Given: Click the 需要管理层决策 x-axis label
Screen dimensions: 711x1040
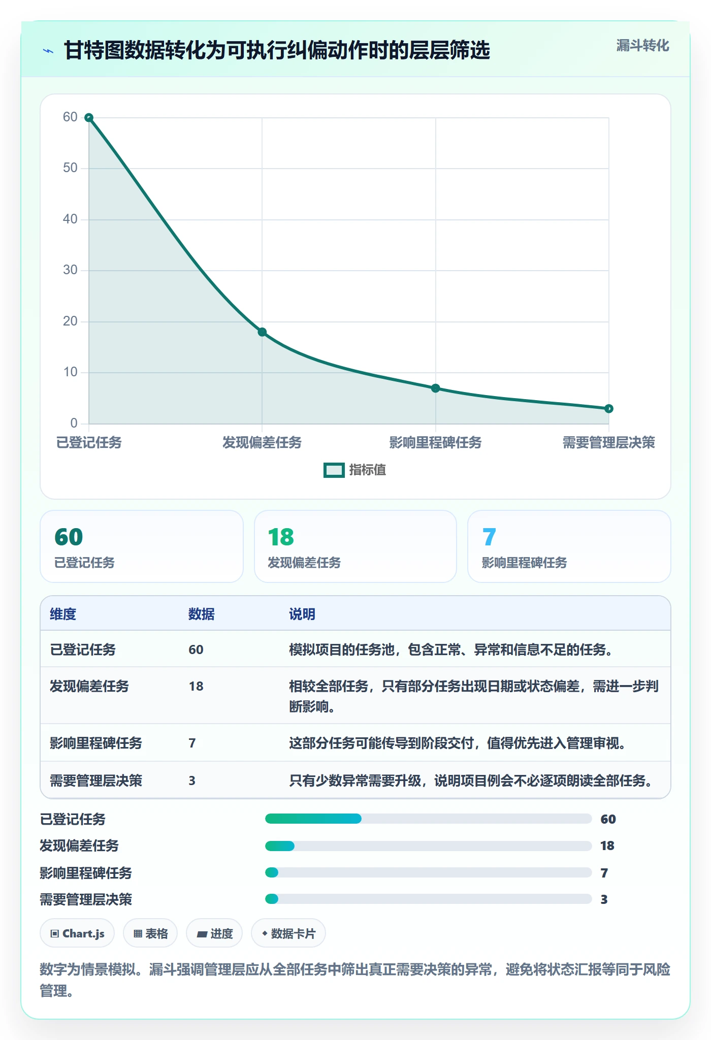Looking at the screenshot, I should pos(609,443).
